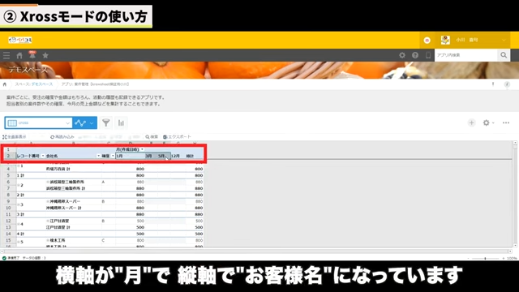Open the app settings gear near the plus button

click(x=486, y=122)
